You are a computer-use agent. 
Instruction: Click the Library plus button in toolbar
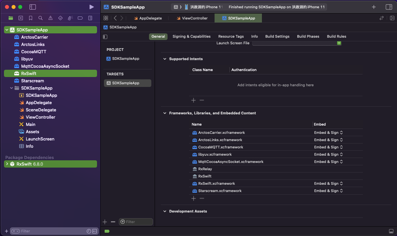tap(374, 7)
